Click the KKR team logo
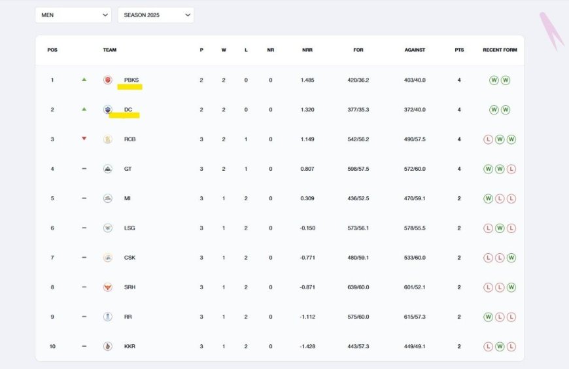 point(108,346)
